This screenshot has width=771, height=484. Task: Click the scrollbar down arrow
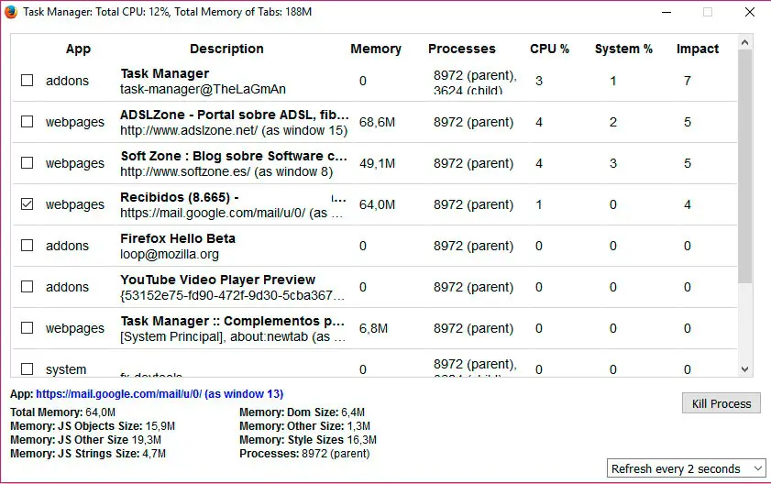click(745, 369)
